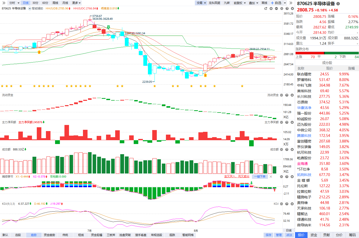The image size is (359, 238).
Task: Expand the left panel double-arrow icon
Action: click(4, 3)
